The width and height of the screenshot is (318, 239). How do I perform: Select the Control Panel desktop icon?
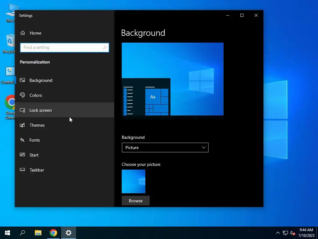tap(8, 75)
